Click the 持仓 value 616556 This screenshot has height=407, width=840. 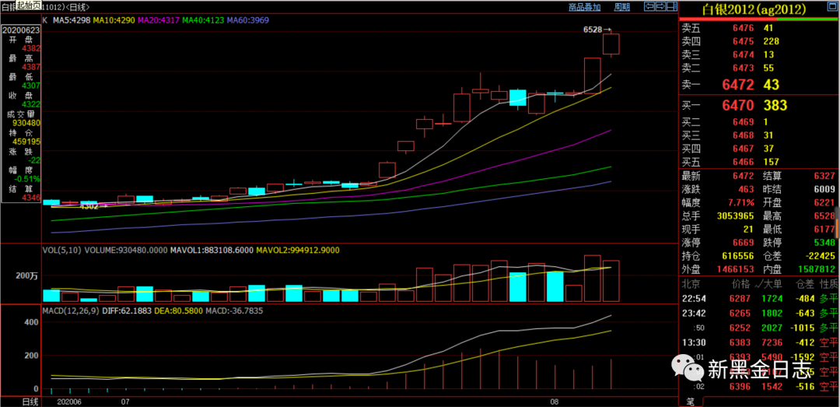738,256
